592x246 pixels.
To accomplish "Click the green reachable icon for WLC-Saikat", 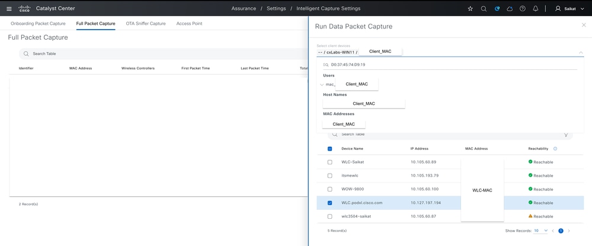I will click(530, 162).
